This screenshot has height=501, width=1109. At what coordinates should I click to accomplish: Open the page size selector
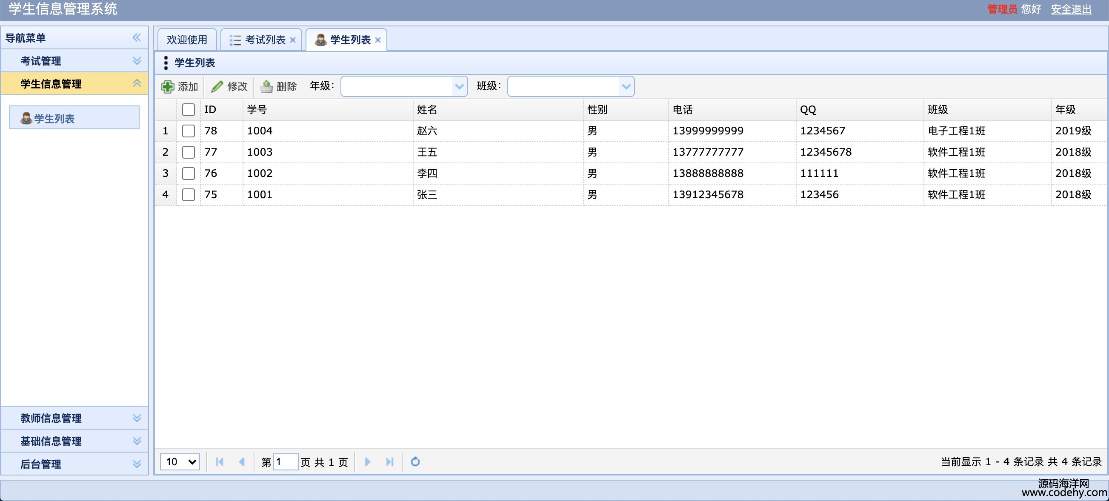[180, 462]
